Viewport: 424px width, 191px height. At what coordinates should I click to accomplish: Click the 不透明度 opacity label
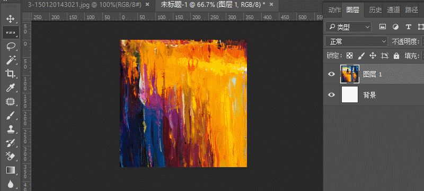point(405,42)
